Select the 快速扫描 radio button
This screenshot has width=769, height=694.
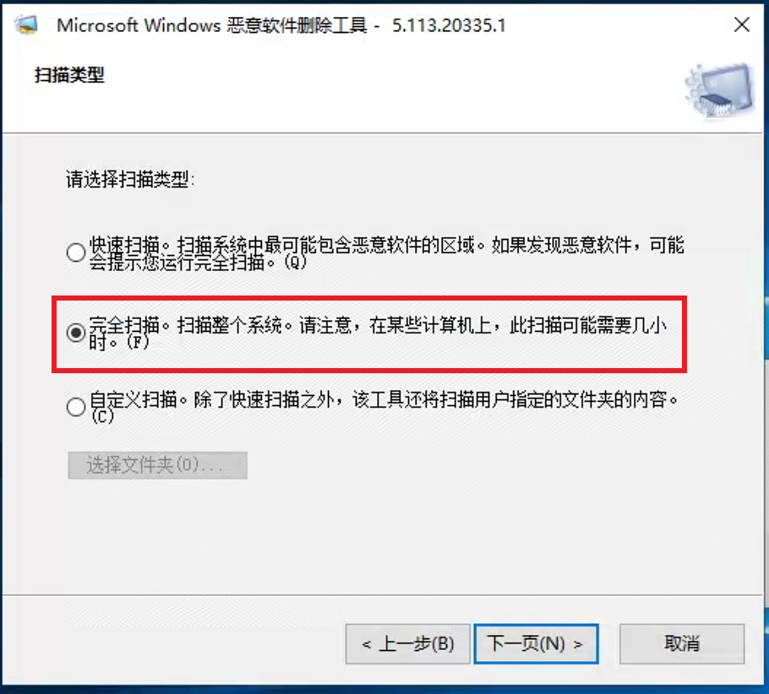[76, 252]
